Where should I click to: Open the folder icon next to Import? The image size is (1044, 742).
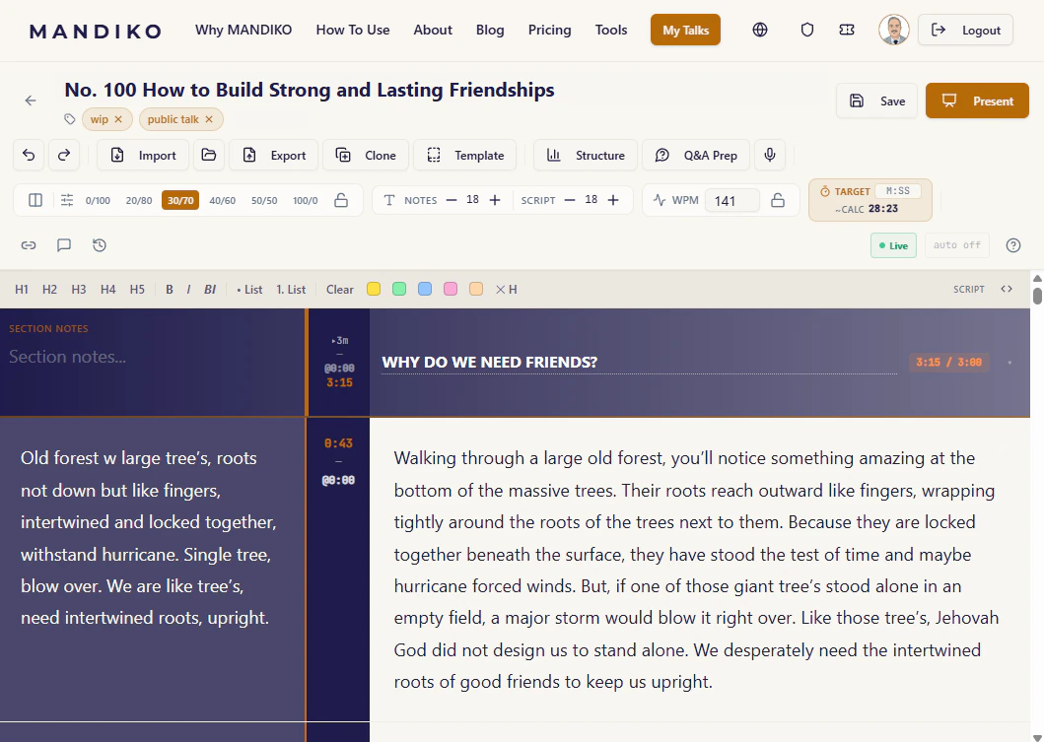click(x=209, y=155)
